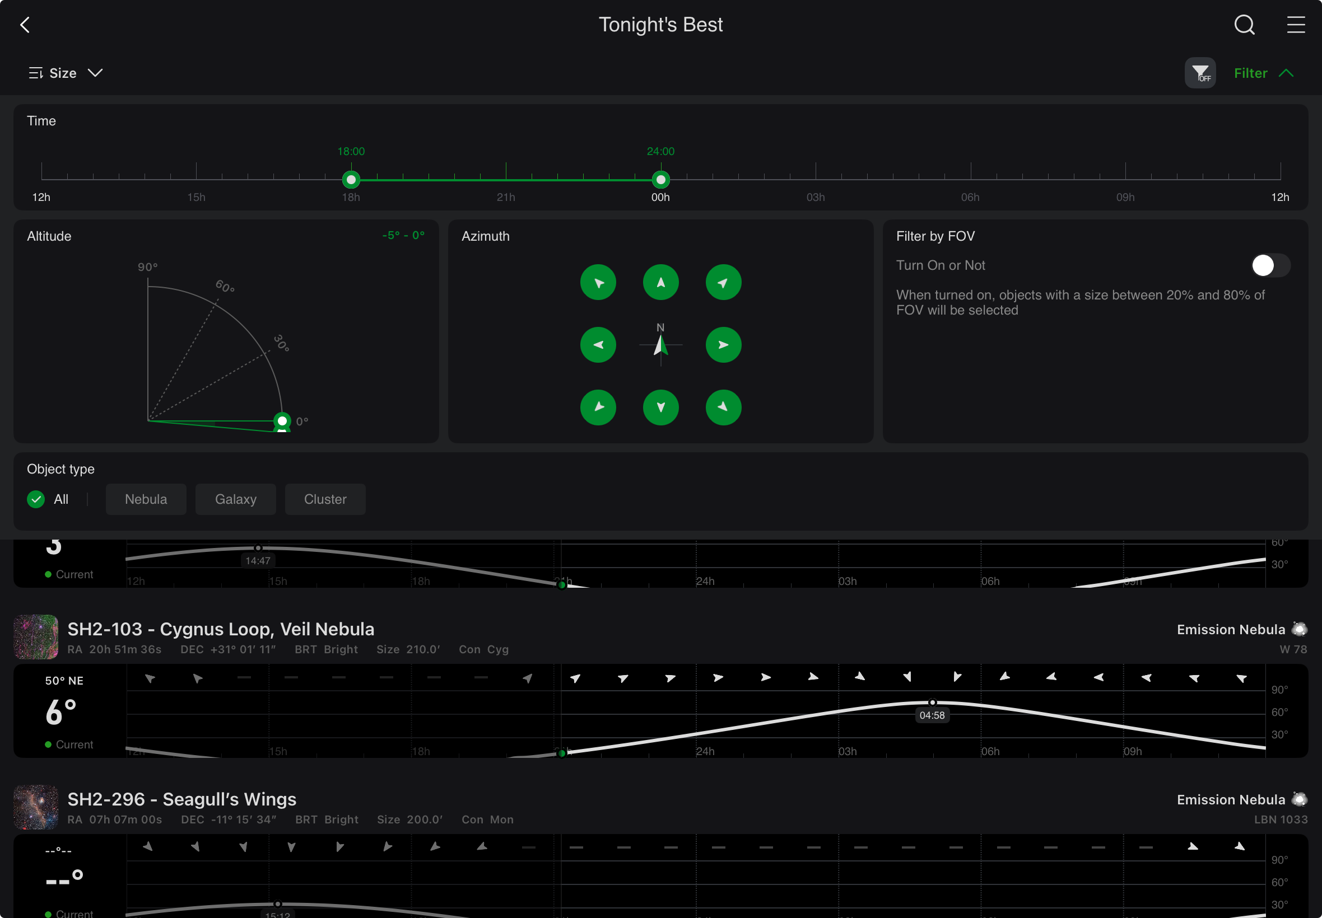Adjust the 18:00 start time slider handle
This screenshot has width=1322, height=918.
(351, 180)
